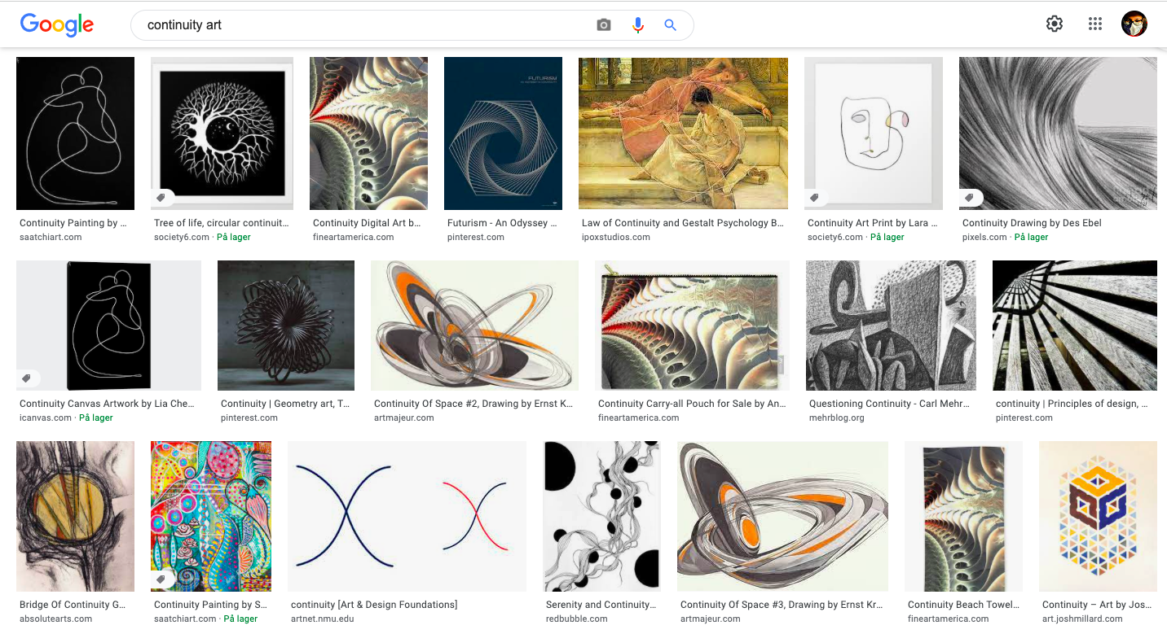Open 'continuity [Art & Design Foundations]' link

point(374,605)
